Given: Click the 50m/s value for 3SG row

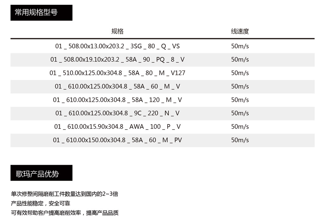Looking at the screenshot, I should [240, 46].
